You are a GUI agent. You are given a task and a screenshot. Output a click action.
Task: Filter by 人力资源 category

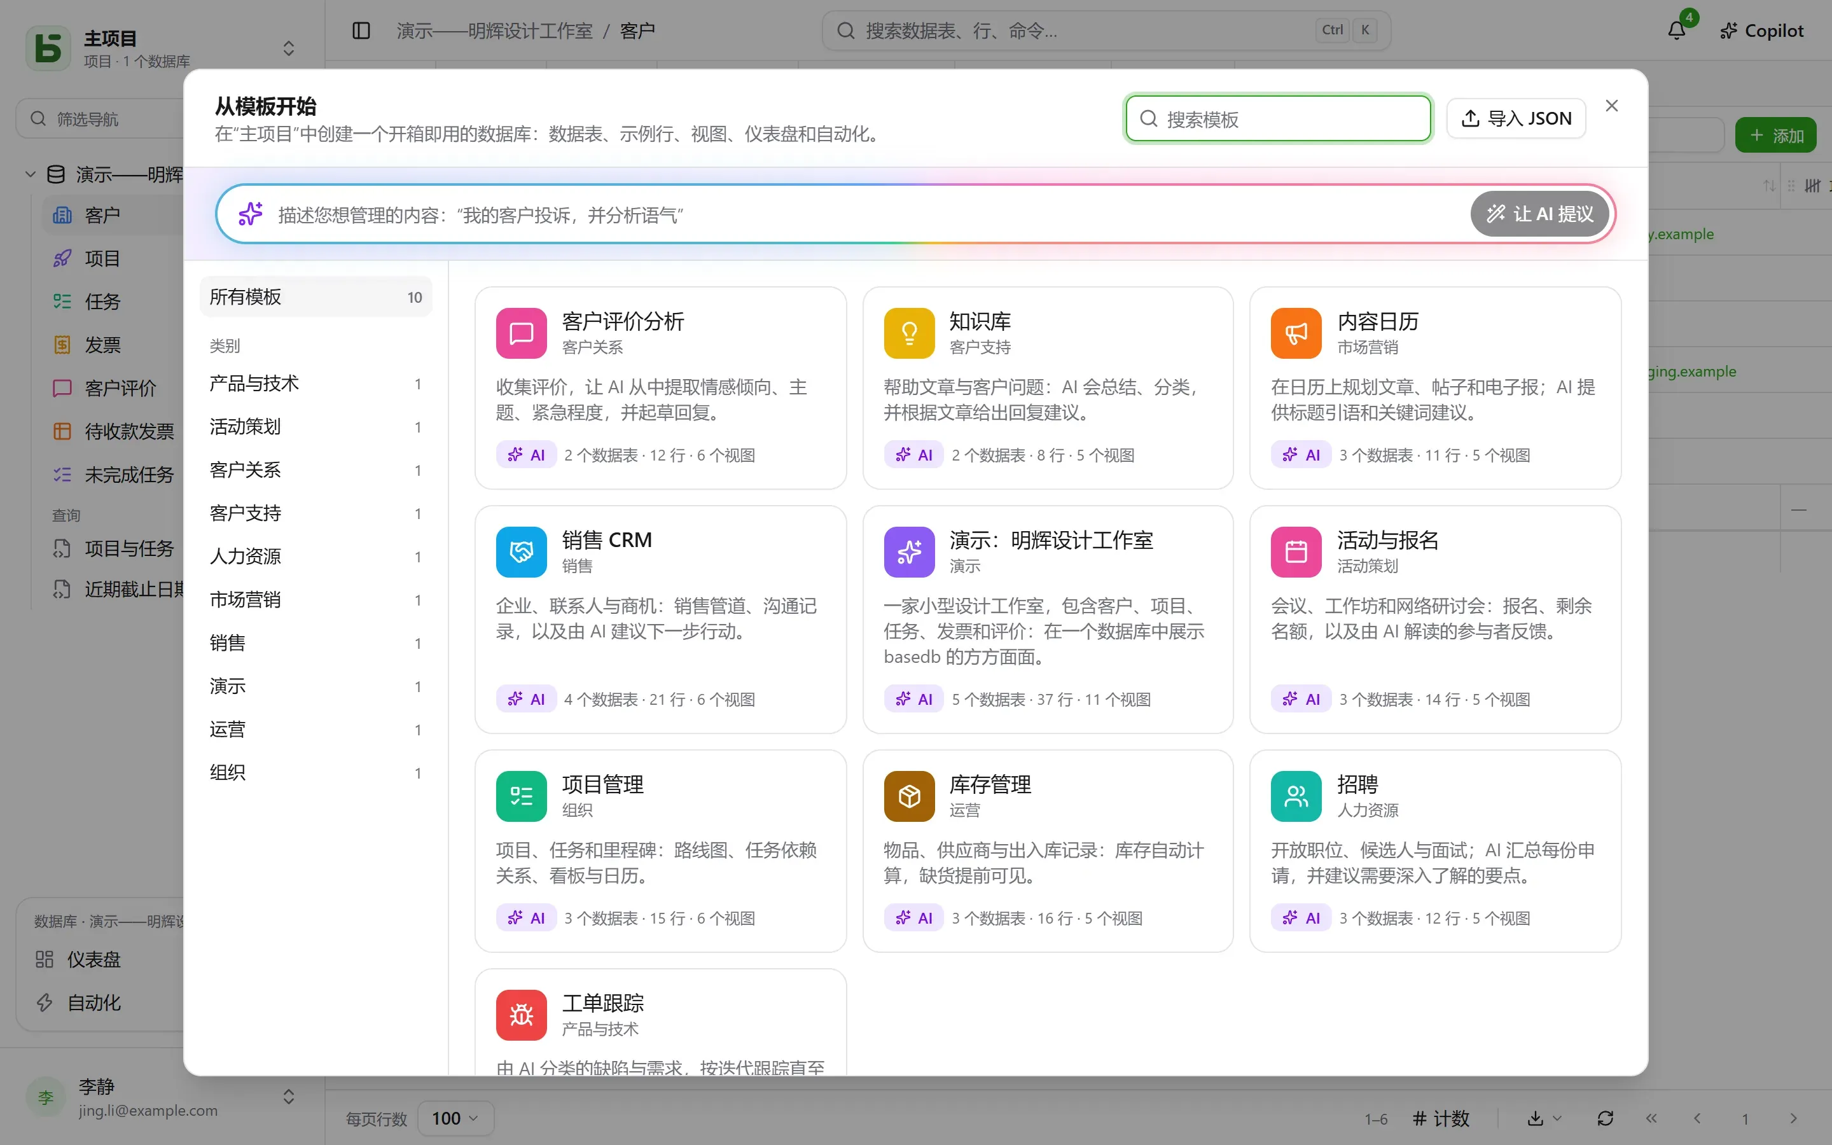coord(316,557)
